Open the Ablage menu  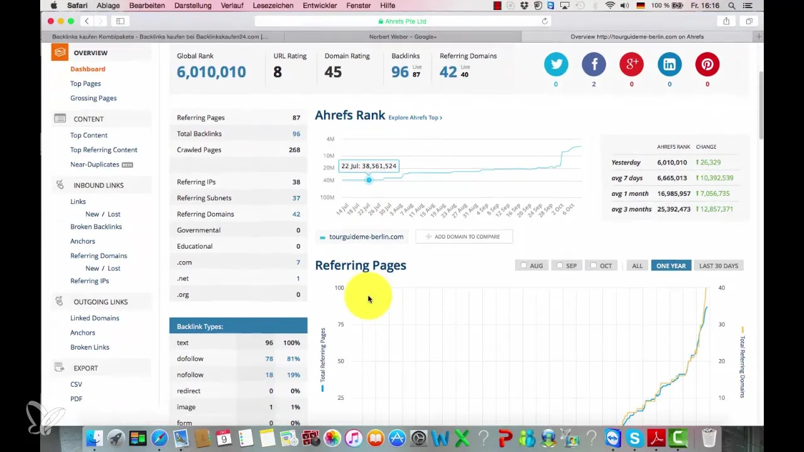pyautogui.click(x=109, y=6)
